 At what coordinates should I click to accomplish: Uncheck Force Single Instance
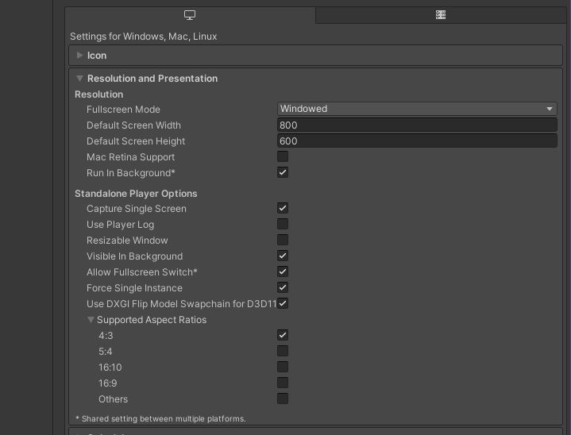(x=283, y=287)
